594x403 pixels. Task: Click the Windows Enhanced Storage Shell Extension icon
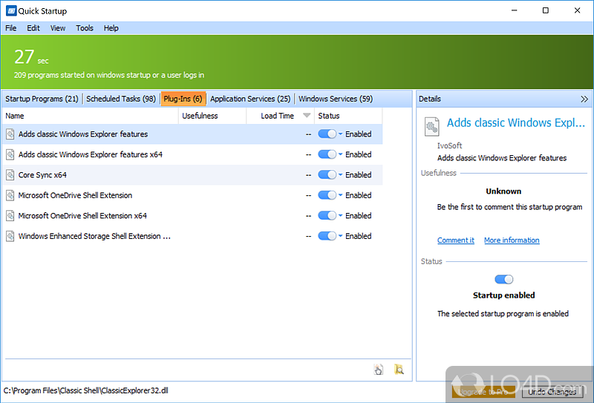(10, 236)
